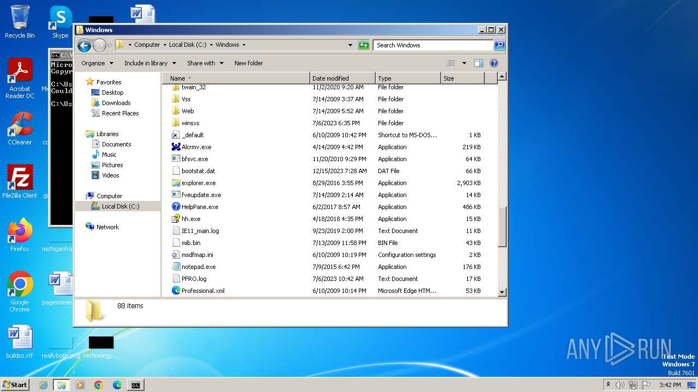
Task: Select the winsxs folder icon
Action: coord(176,123)
